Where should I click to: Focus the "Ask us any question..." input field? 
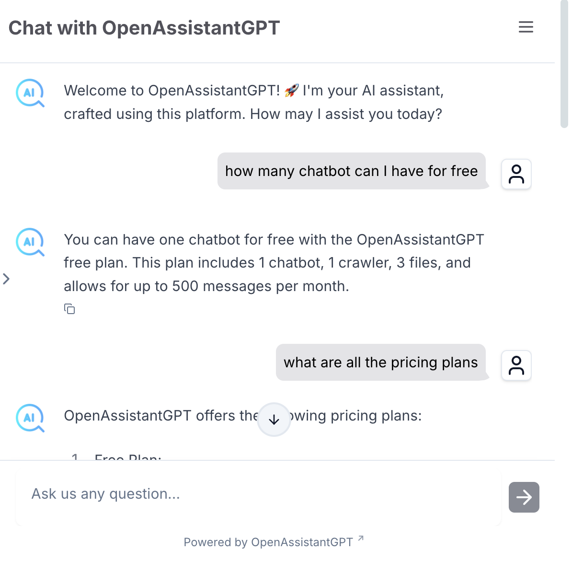click(x=259, y=494)
